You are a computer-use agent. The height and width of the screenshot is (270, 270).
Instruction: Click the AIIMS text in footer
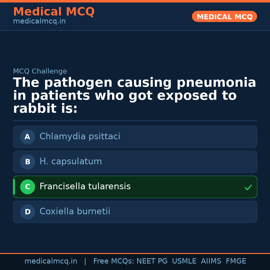pyautogui.click(x=211, y=261)
